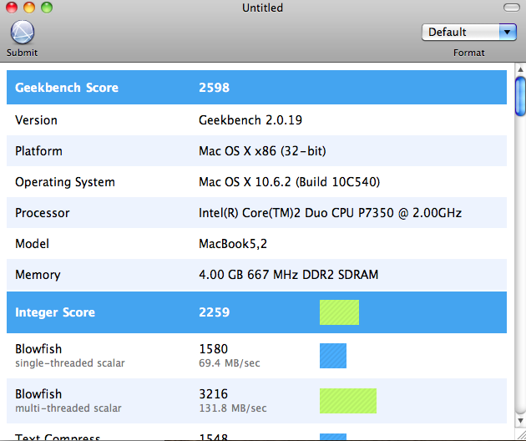The height and width of the screenshot is (441, 526).
Task: Select Mac OS X x86 (32-bit) value
Action: click(262, 151)
